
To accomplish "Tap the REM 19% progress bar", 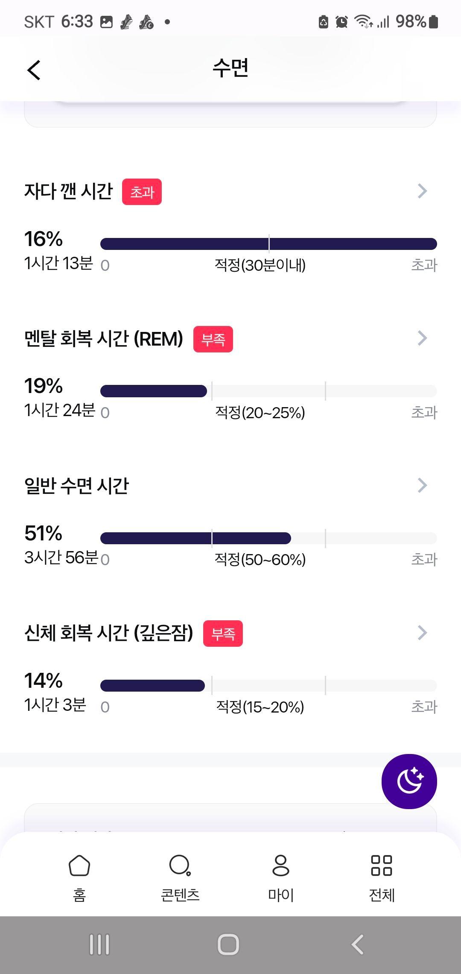I will coord(268,391).
